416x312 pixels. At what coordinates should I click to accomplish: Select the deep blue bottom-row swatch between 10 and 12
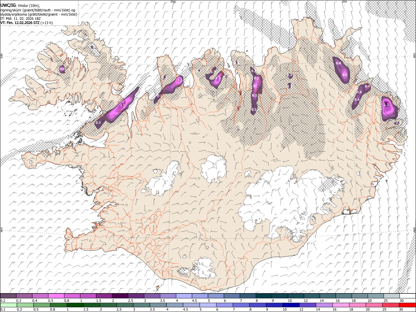[x=291, y=305]
